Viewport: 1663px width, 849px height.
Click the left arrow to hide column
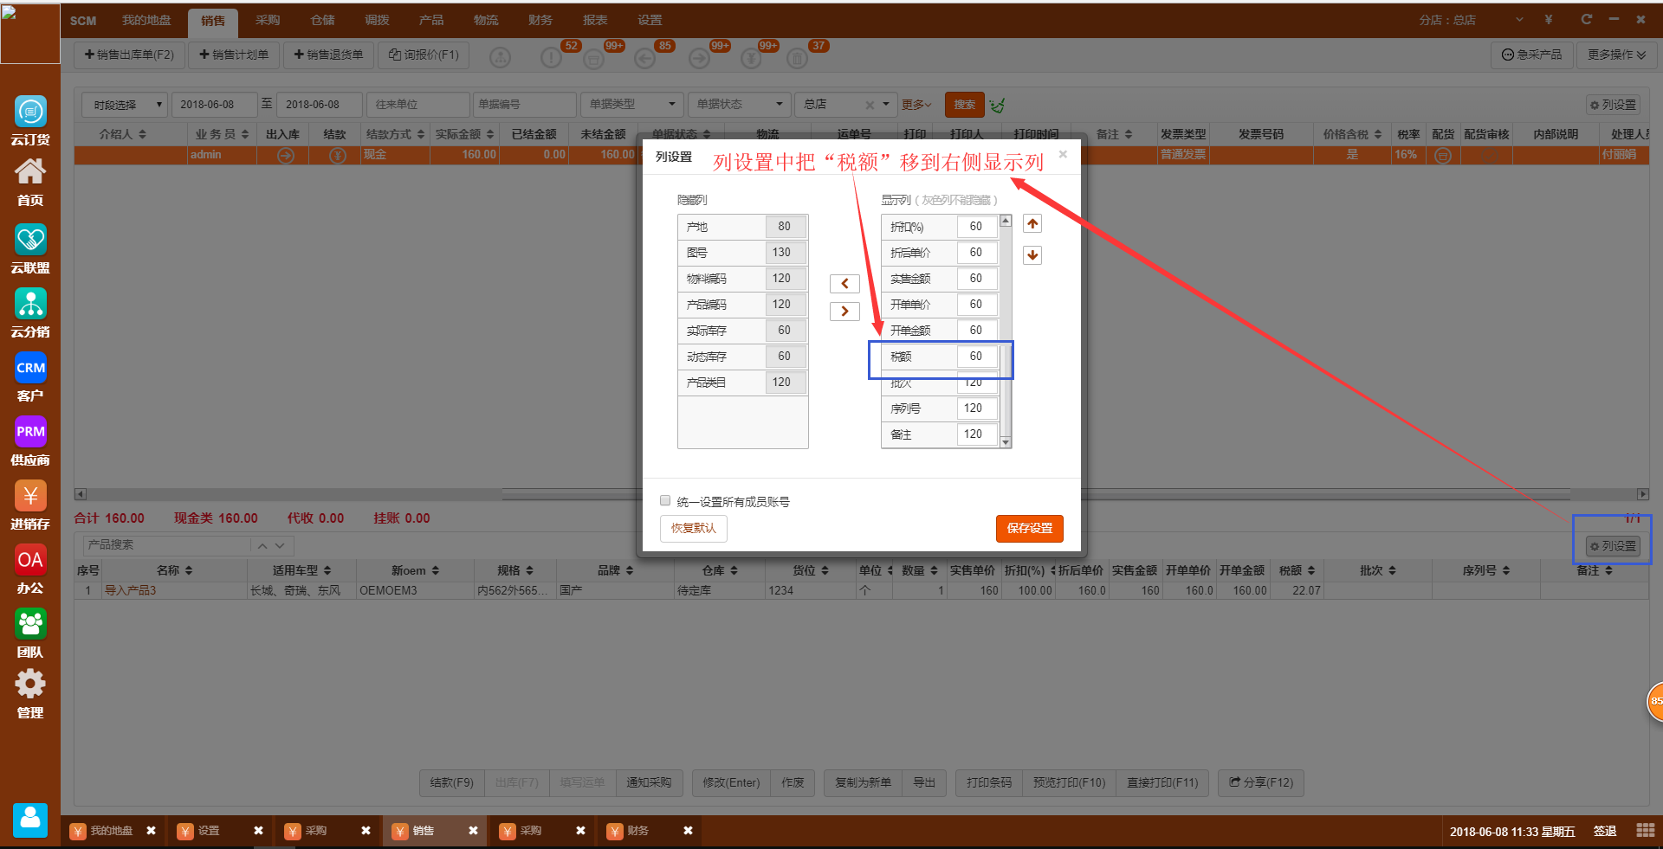tap(844, 284)
